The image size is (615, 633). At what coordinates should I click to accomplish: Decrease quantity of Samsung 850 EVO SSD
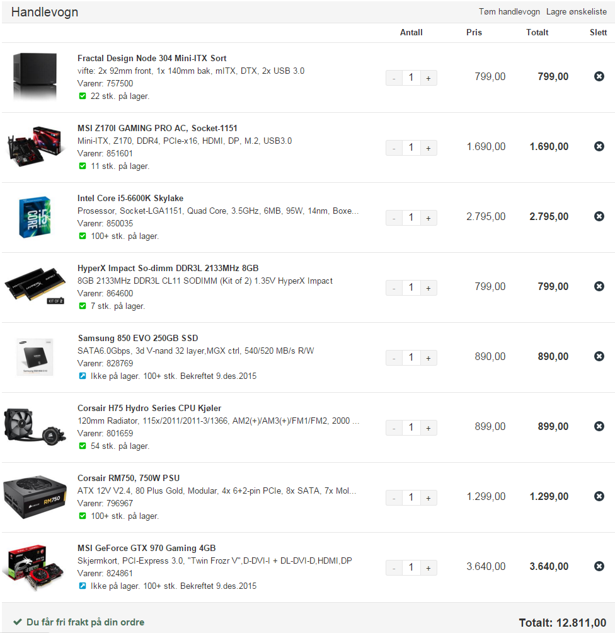(x=394, y=357)
